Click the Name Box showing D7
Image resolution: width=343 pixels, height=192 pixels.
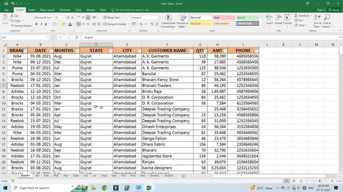click(25, 37)
